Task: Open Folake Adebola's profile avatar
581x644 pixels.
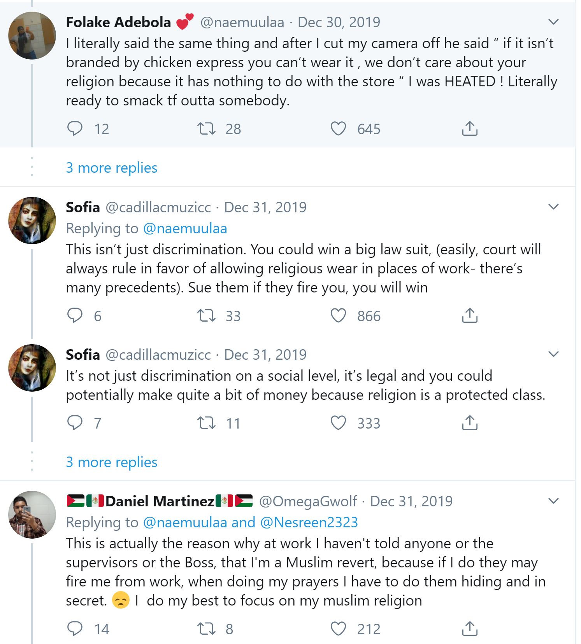Action: point(32,36)
